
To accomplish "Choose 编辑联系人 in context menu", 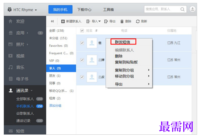I will [x=124, y=50].
